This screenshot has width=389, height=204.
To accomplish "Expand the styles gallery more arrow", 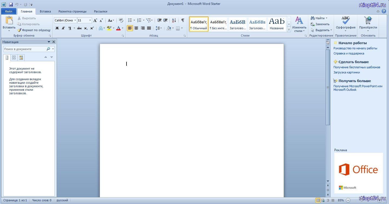I will pyautogui.click(x=289, y=29).
